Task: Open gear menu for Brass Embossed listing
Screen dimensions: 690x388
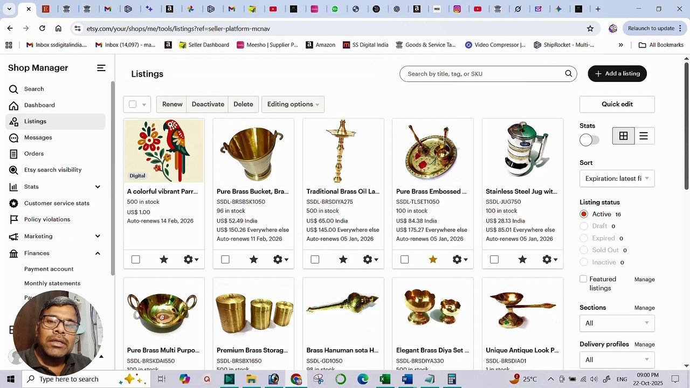Action: (x=460, y=260)
